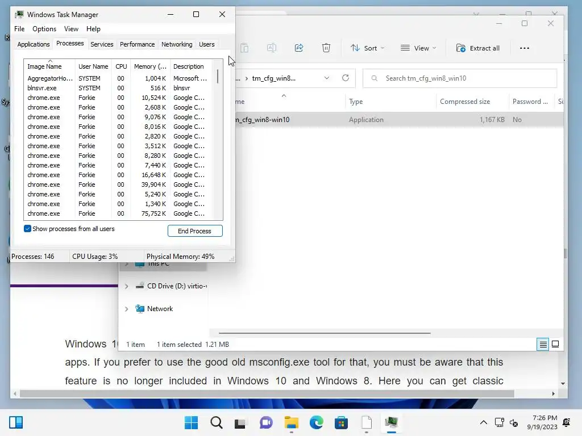The width and height of the screenshot is (582, 436).
Task: Expand the CD Drive (D:) tree node
Action: 127,286
